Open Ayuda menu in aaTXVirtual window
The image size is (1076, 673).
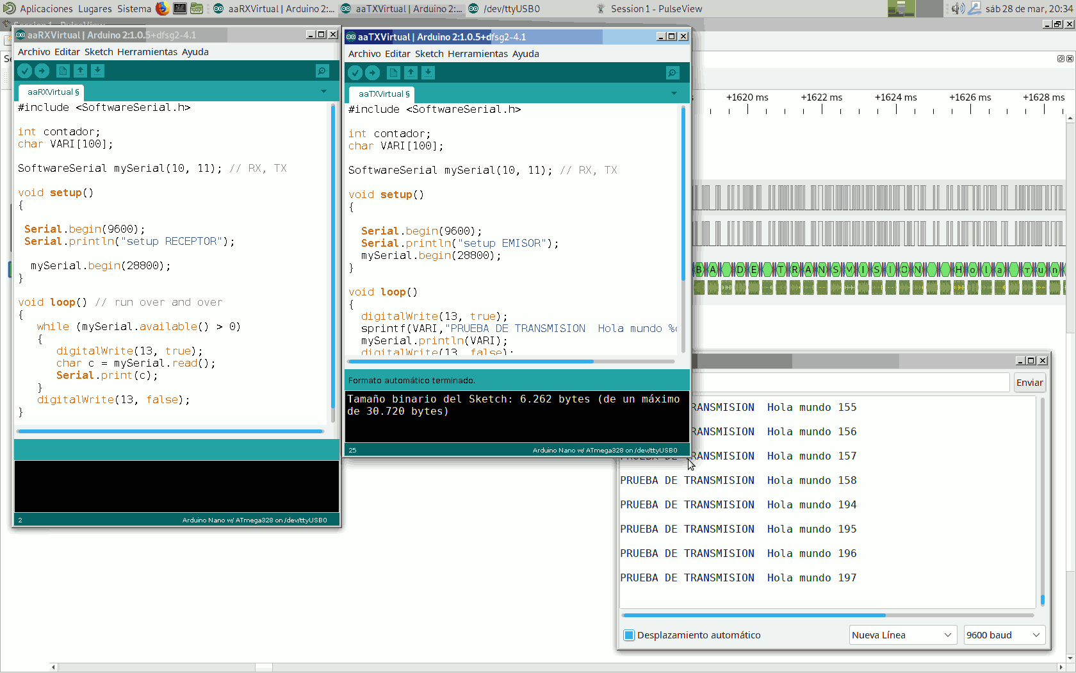(x=526, y=54)
